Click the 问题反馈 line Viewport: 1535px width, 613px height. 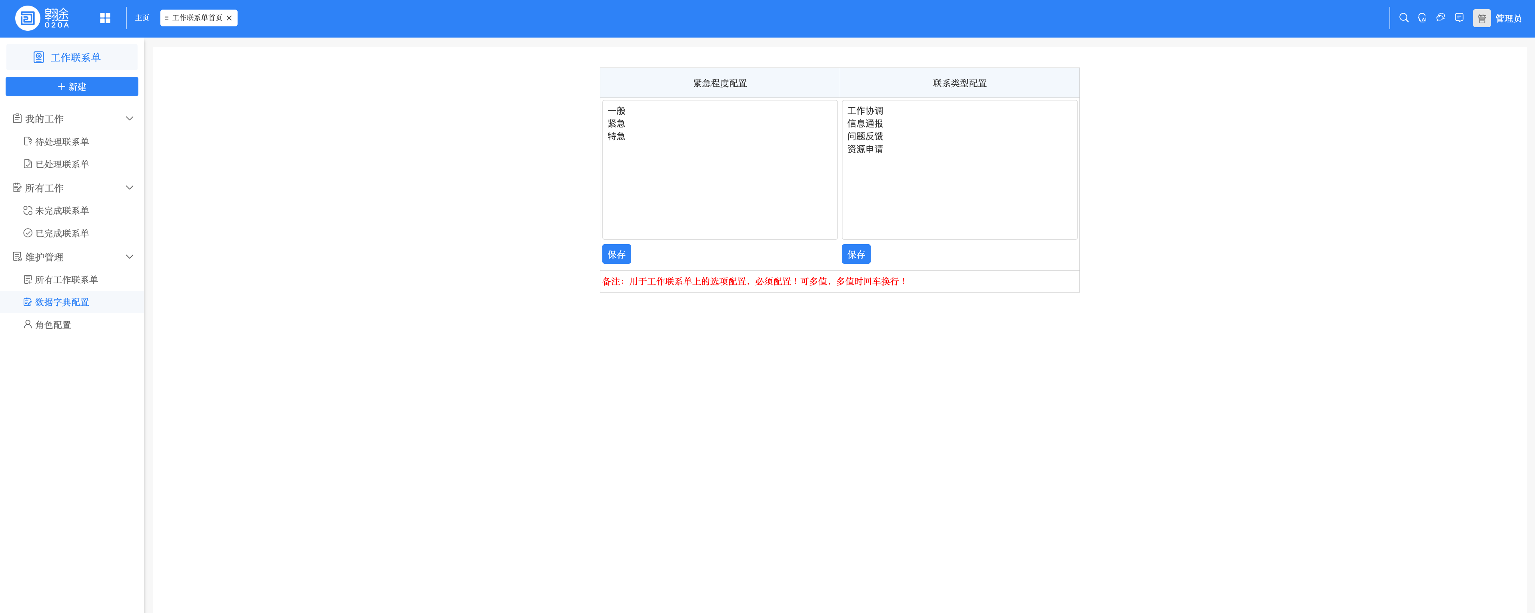pos(865,136)
